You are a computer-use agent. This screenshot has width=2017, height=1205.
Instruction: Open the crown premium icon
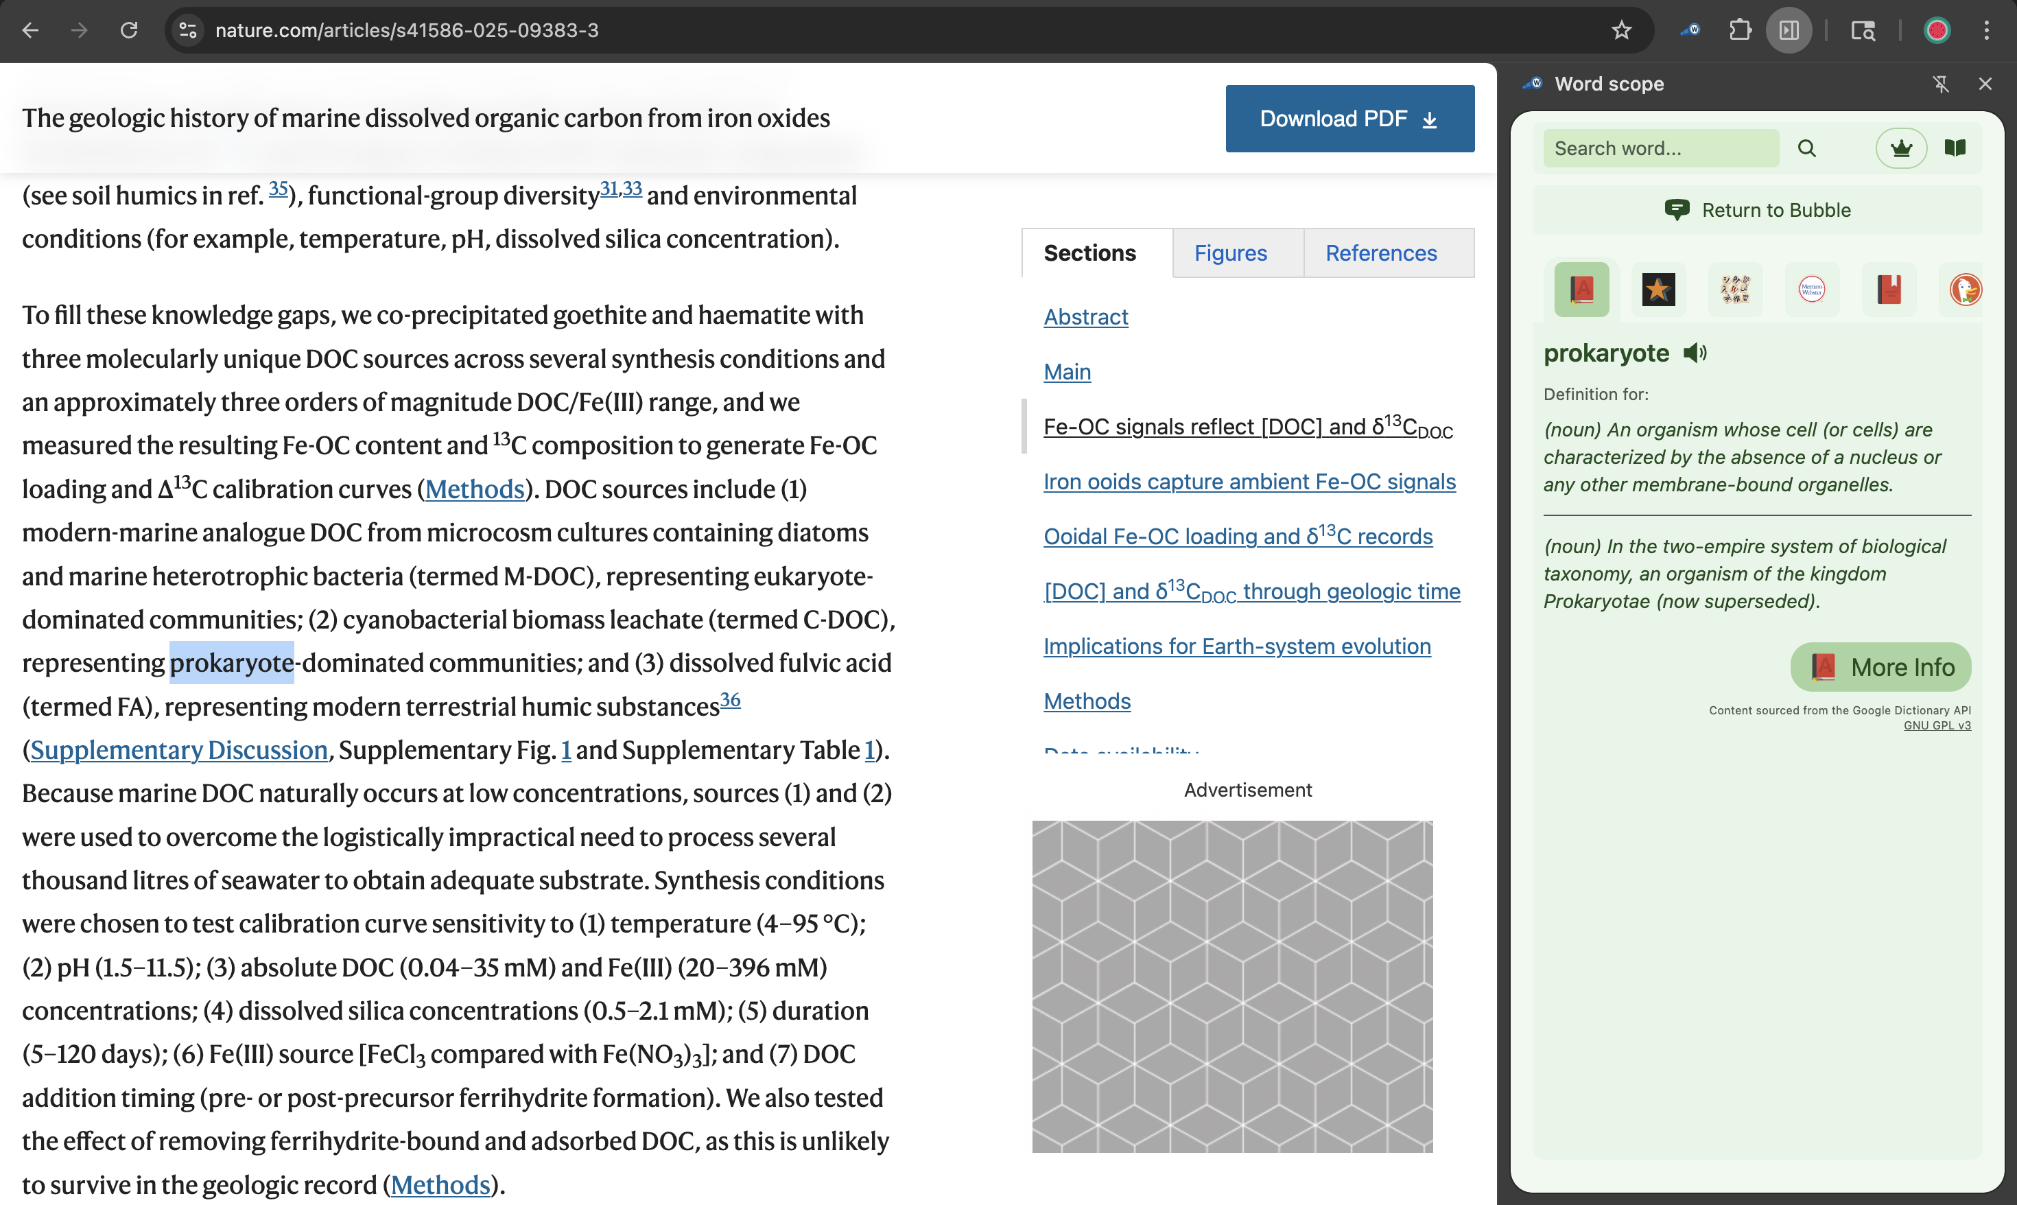(x=1901, y=149)
